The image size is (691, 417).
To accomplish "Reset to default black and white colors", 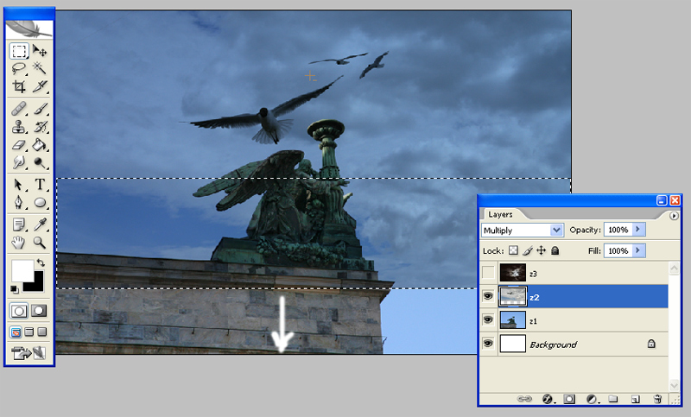I will coord(15,289).
